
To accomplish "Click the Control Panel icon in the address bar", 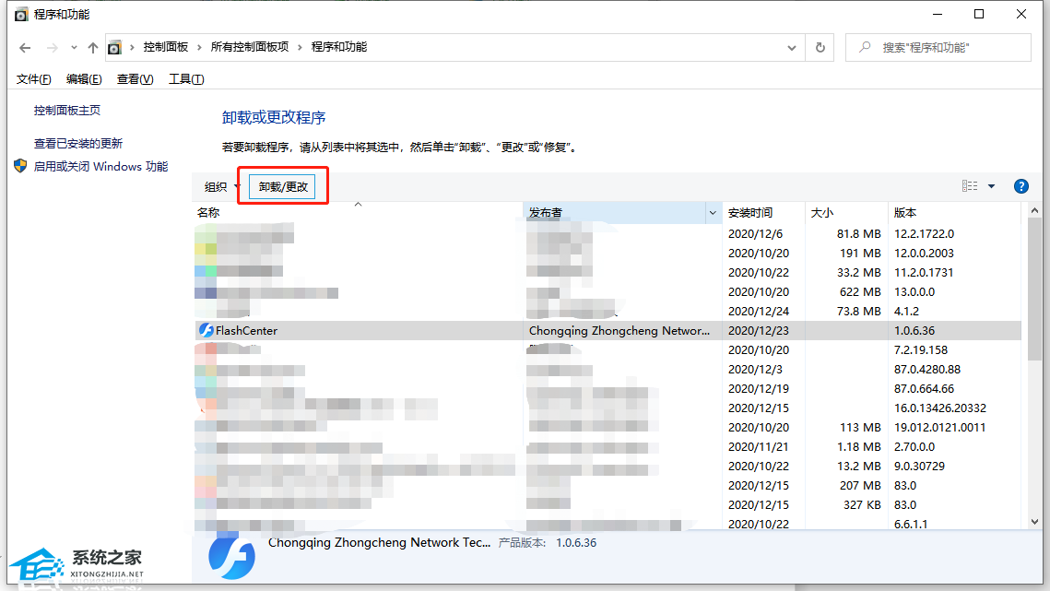I will (x=114, y=48).
